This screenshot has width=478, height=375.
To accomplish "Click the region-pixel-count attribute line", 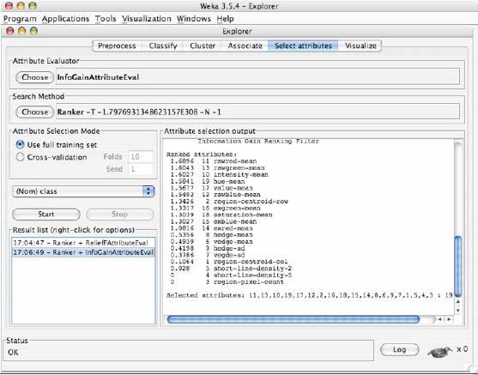I will click(x=227, y=281).
